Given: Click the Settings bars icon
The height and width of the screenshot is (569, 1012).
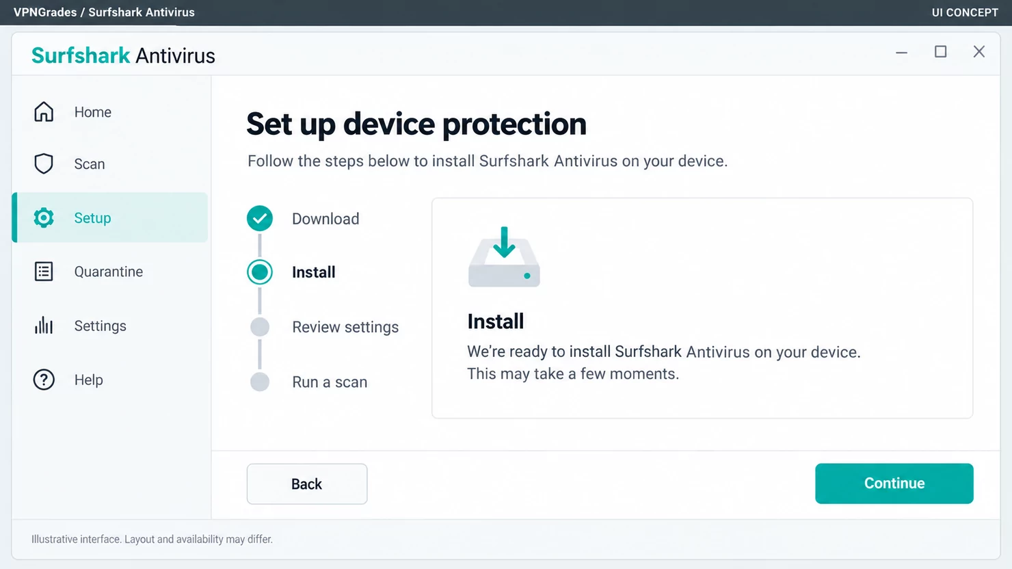Looking at the screenshot, I should point(44,326).
